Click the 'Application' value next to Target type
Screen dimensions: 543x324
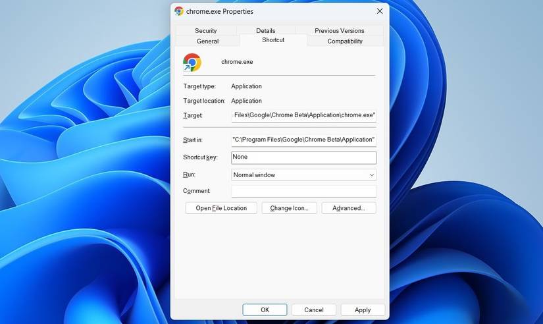(247, 86)
